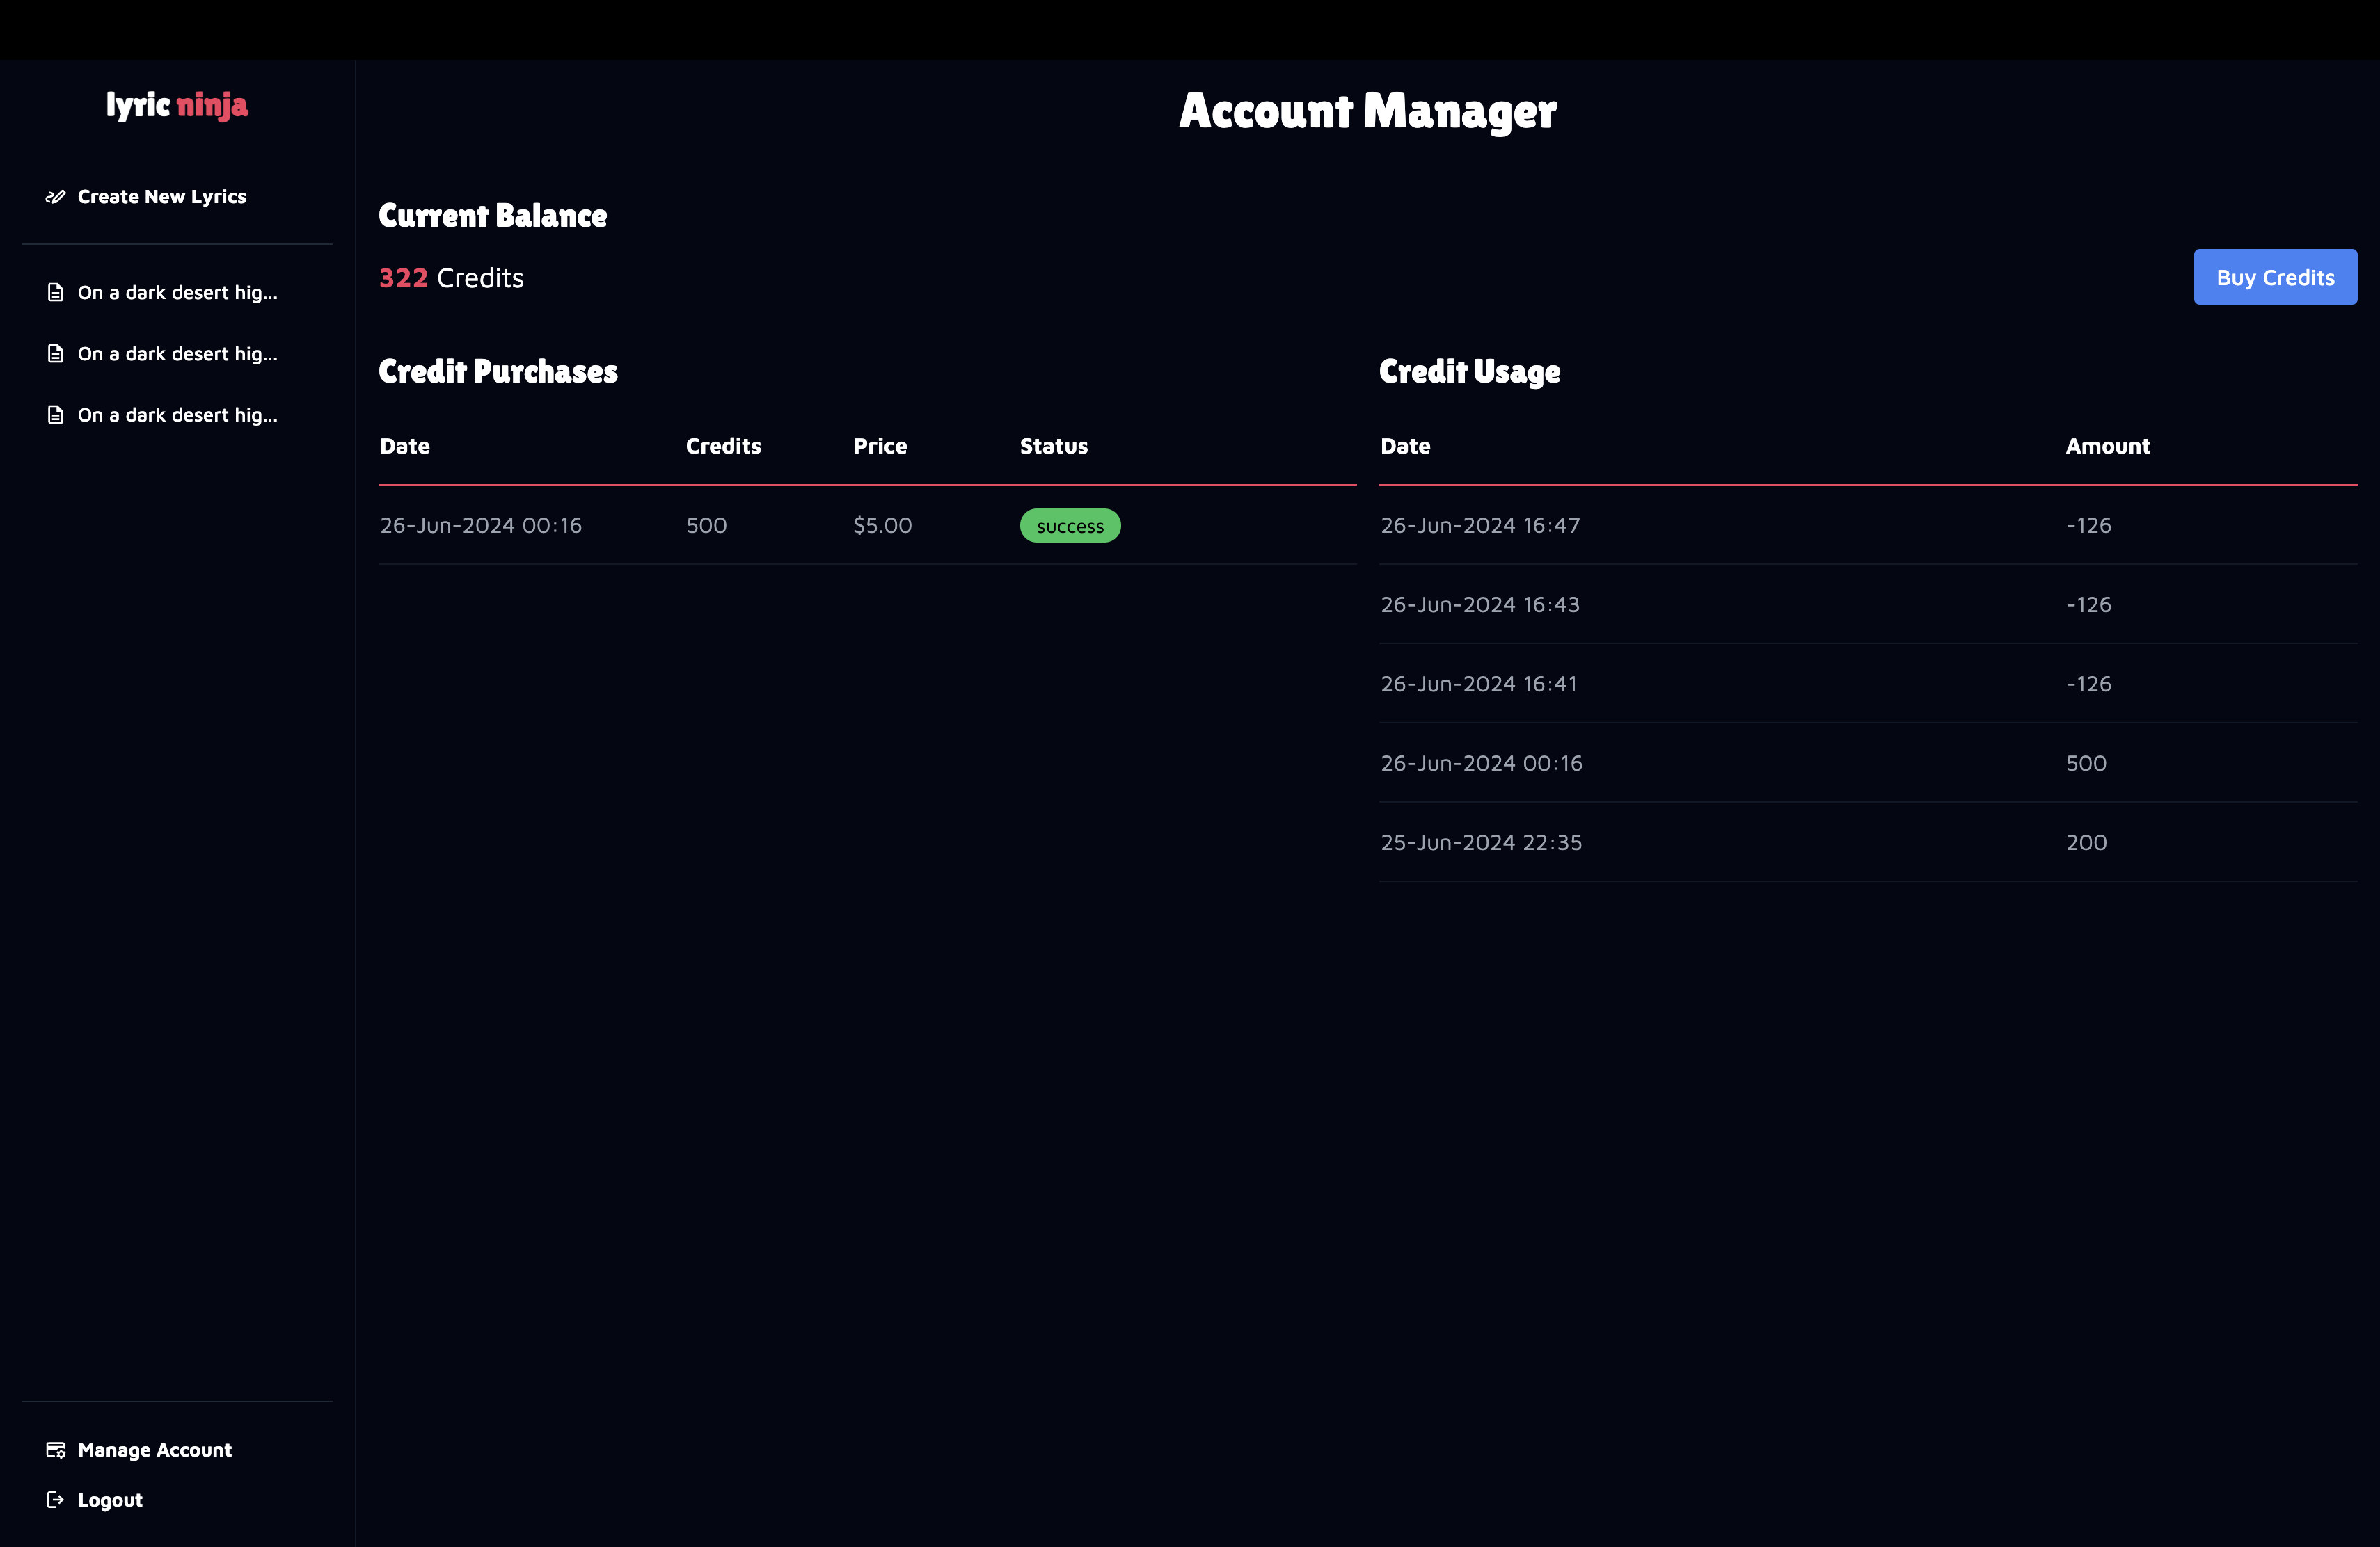Click the pen icon beside Create New Lyrics
Image resolution: width=2380 pixels, height=1547 pixels.
[55, 197]
